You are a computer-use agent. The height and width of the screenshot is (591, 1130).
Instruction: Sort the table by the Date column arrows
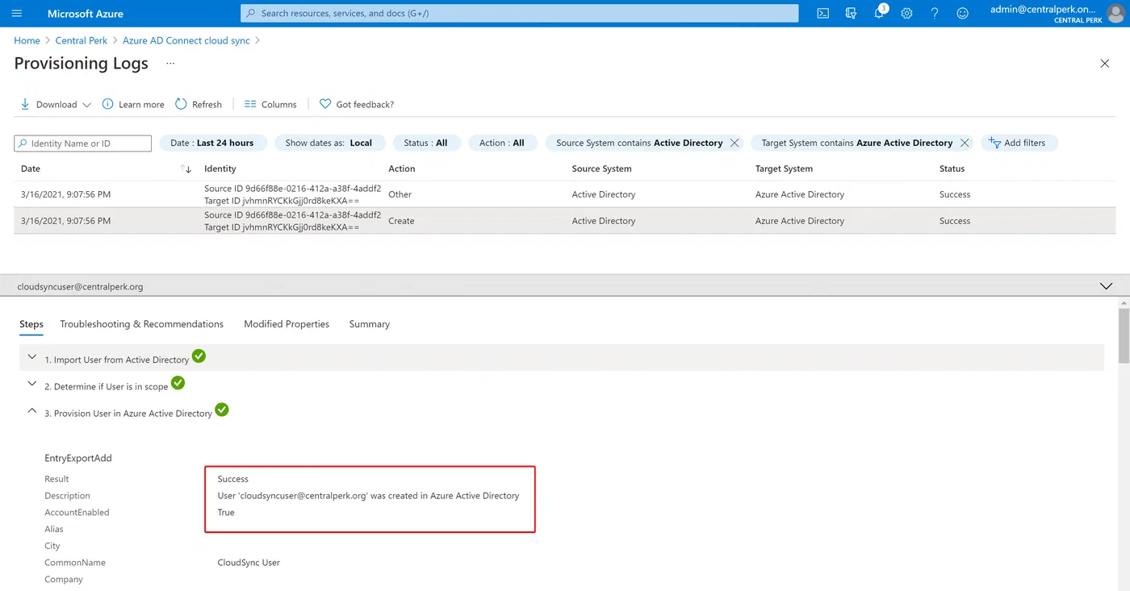[x=186, y=169]
